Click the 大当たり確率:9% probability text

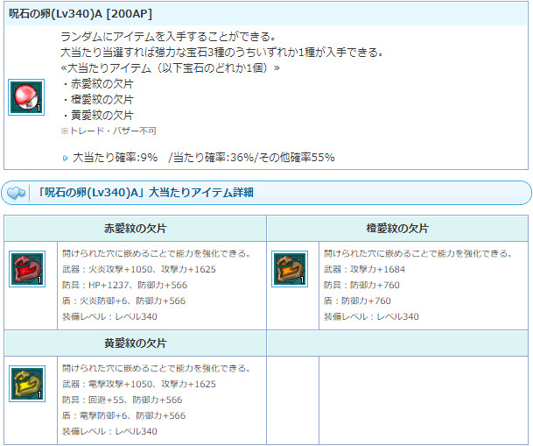116,158
